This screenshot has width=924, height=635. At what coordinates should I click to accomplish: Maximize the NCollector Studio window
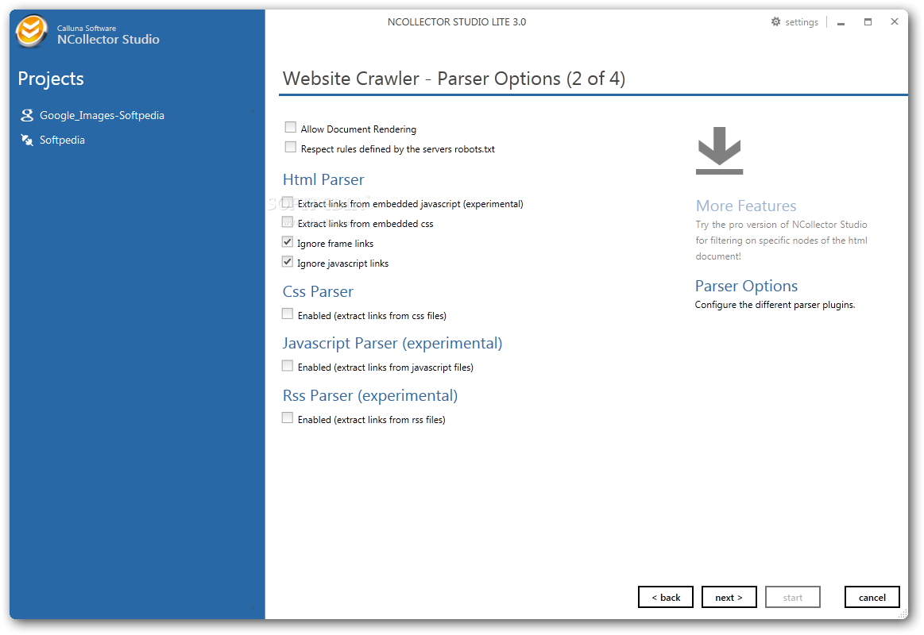click(868, 21)
